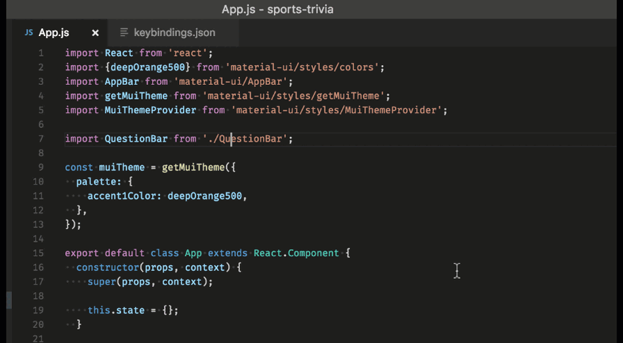Close the App.js editor tab

click(x=96, y=33)
